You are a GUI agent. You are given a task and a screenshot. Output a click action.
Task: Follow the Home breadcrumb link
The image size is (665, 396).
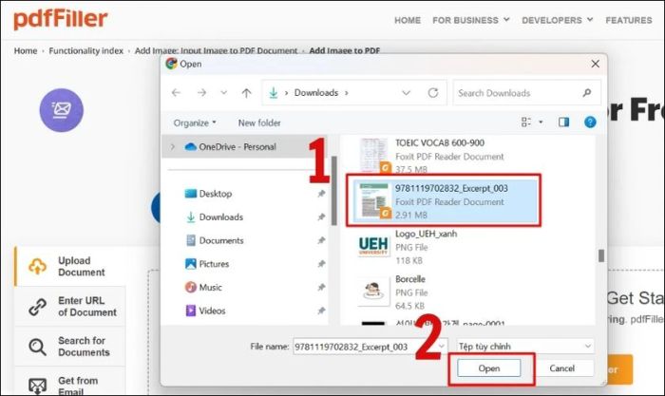coord(26,51)
